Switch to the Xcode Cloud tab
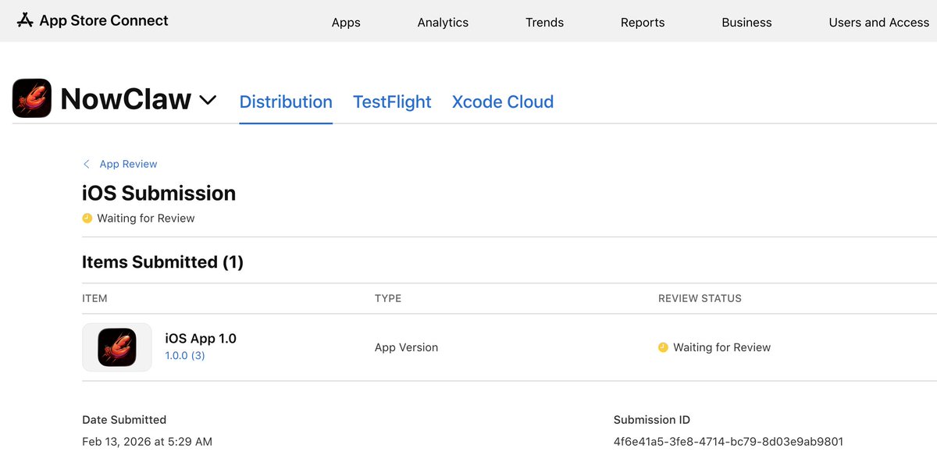Viewport: 937px width, 466px height. point(503,102)
